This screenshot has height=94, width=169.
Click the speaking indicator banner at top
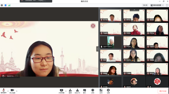point(36,1)
